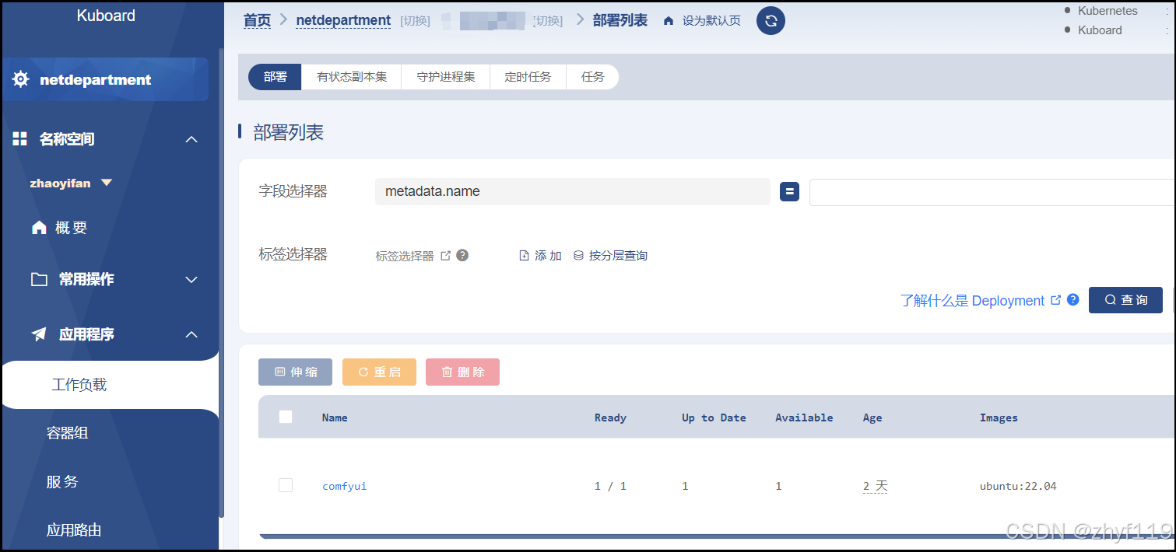
Task: Click the table horizontal scrollbar
Action: (x=716, y=536)
